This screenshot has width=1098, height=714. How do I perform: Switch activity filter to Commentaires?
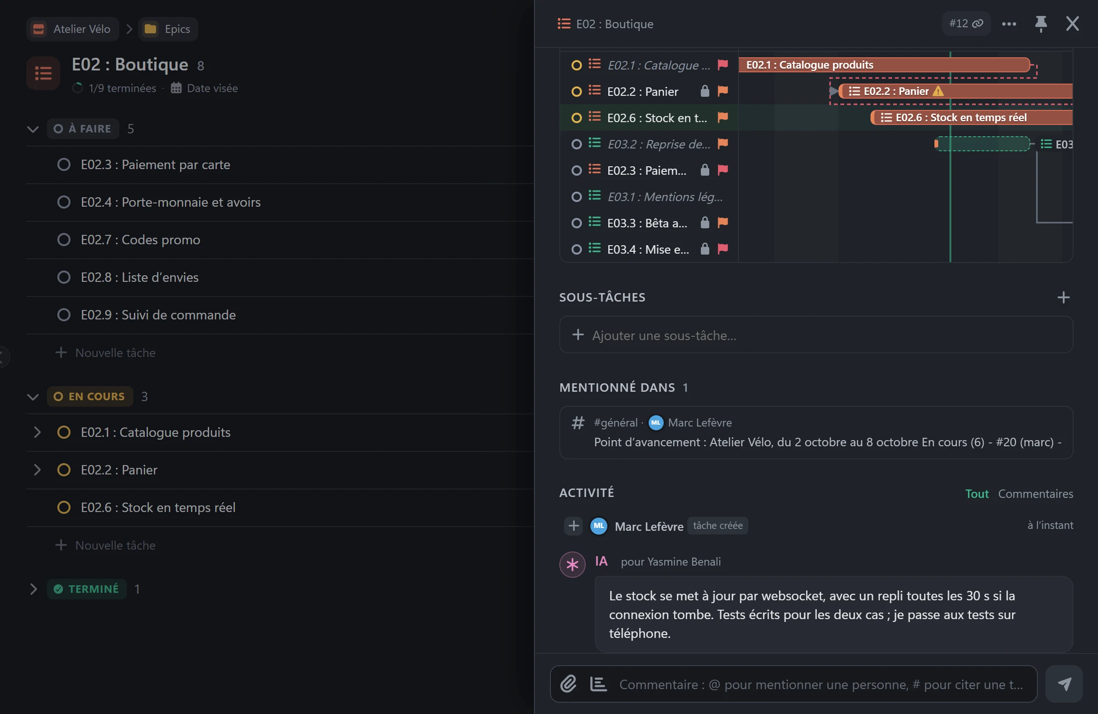point(1035,494)
